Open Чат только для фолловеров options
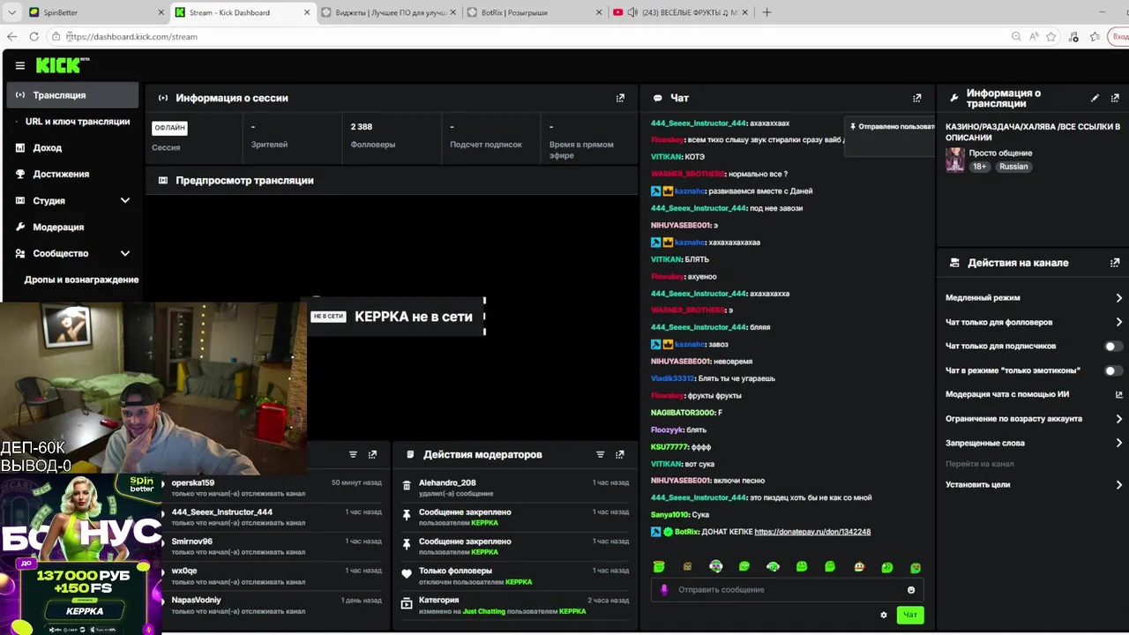This screenshot has height=635, width=1129. (x=1118, y=322)
